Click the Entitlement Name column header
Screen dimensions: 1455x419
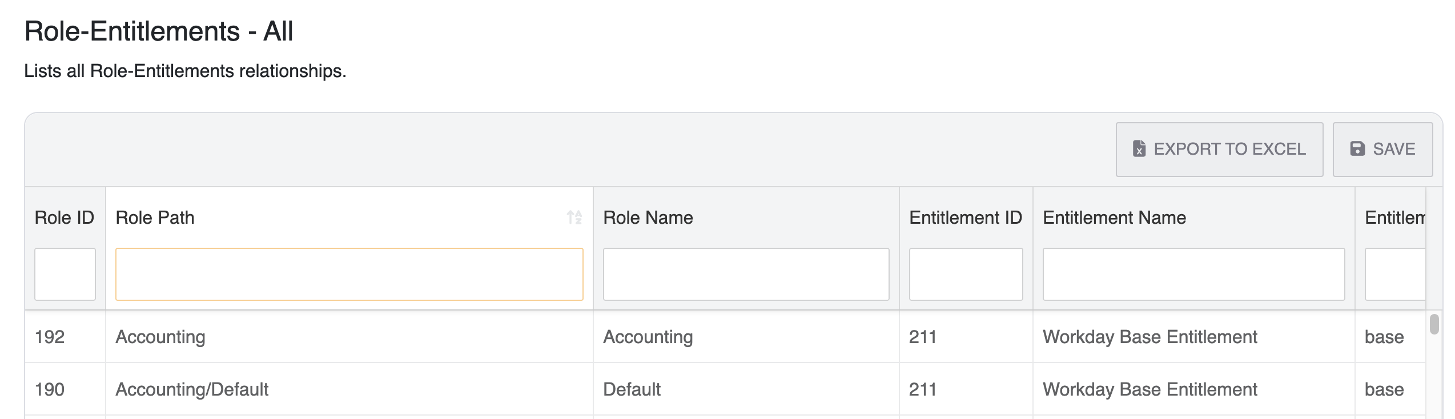click(x=1114, y=217)
